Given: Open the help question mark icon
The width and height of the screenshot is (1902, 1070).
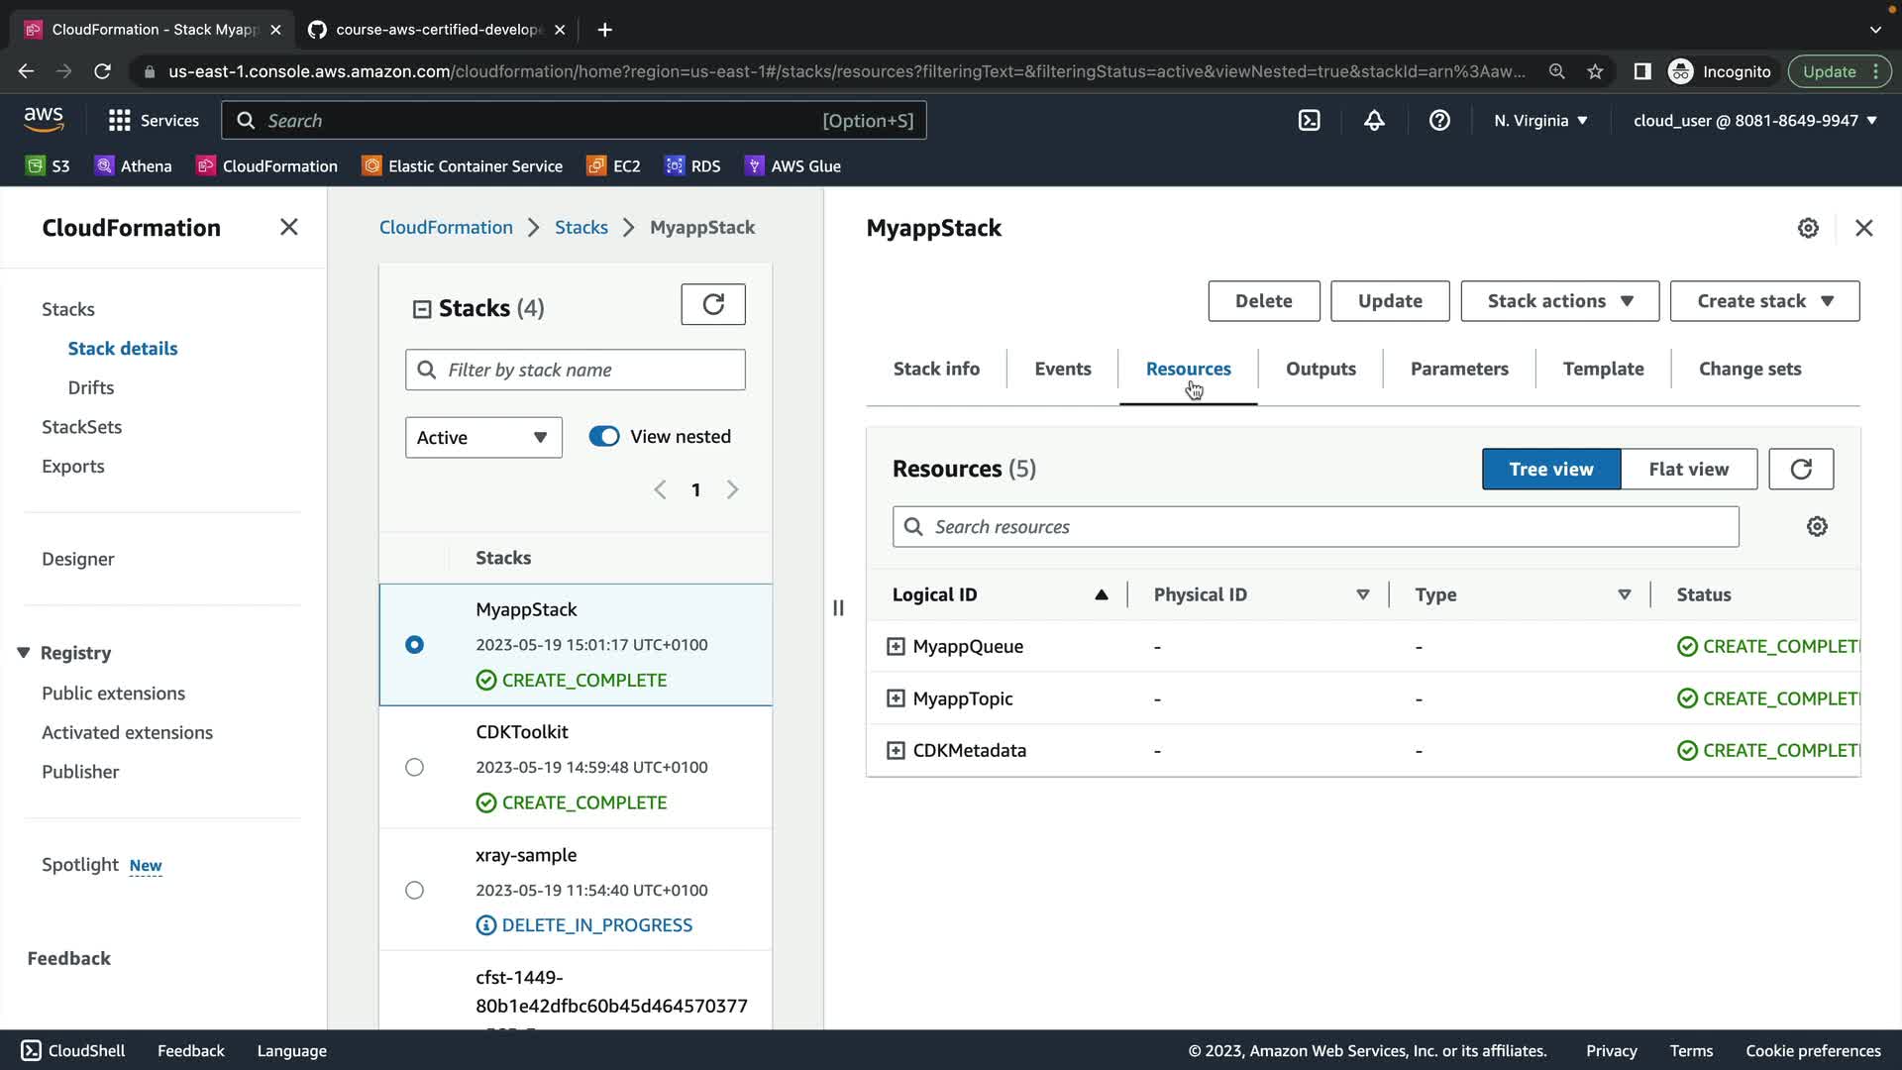Looking at the screenshot, I should (1439, 121).
